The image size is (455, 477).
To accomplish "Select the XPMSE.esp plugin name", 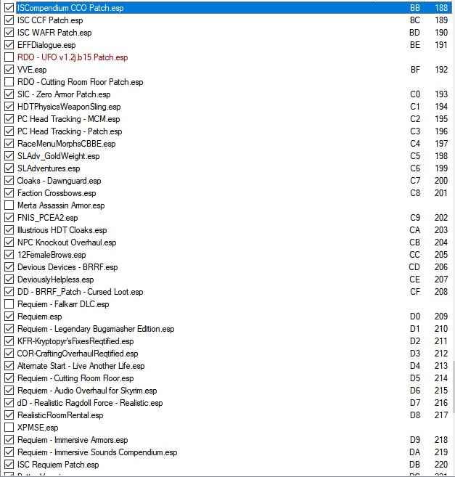I will 38,428.
